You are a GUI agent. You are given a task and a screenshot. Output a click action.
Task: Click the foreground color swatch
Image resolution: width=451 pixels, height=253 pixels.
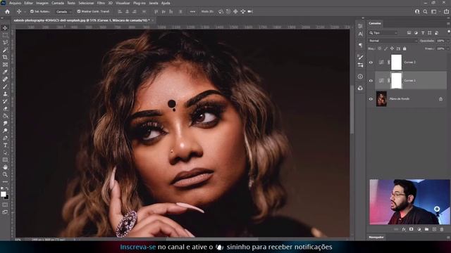coord(3,194)
